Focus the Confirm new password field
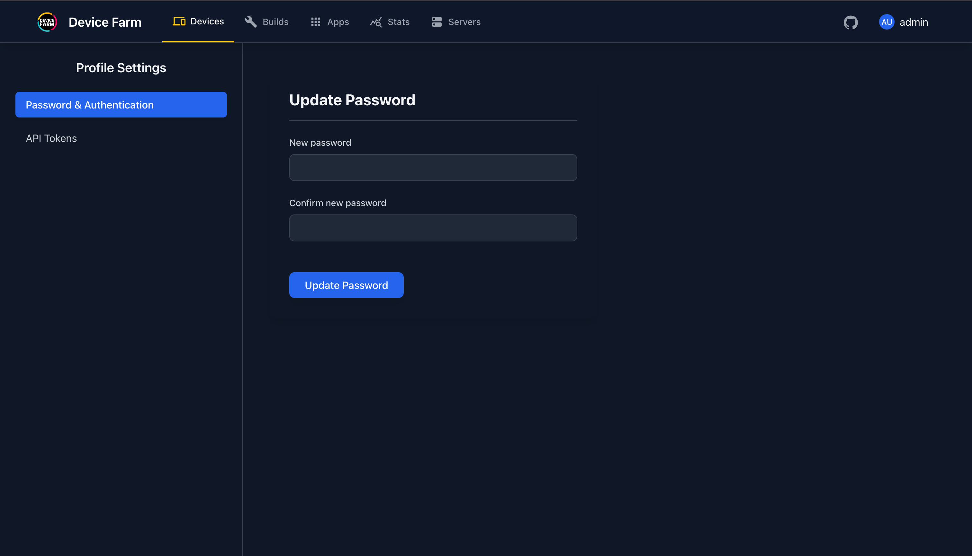This screenshot has width=972, height=556. point(433,228)
